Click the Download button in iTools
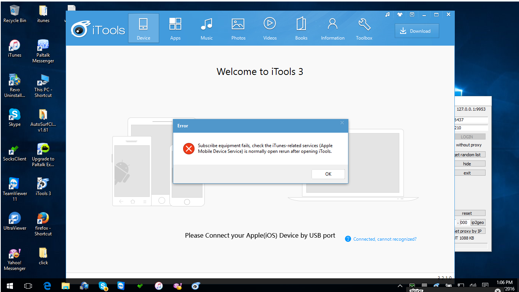The width and height of the screenshot is (519, 292). point(417,31)
